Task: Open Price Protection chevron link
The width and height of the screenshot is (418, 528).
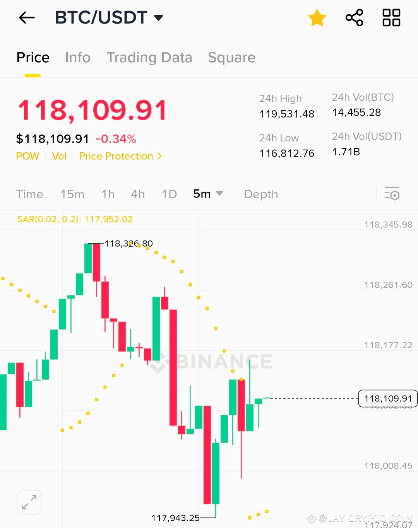Action: [120, 156]
